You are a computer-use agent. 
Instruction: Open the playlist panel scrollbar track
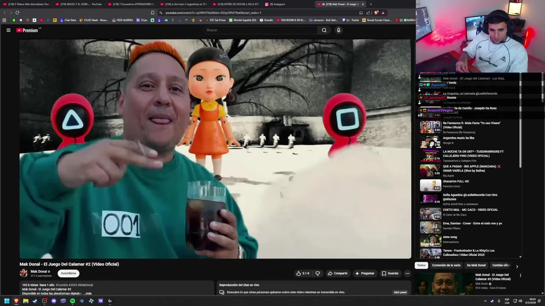[x=520, y=166]
